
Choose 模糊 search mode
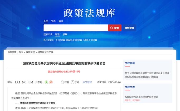65,34
